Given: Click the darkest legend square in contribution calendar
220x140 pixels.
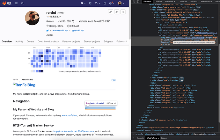Looking at the screenshot, I should pos(42,71).
